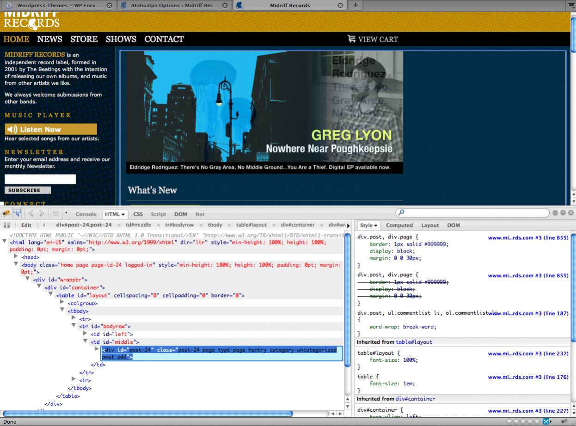Expand the head node
This screenshot has width=576, height=426.
[16, 256]
